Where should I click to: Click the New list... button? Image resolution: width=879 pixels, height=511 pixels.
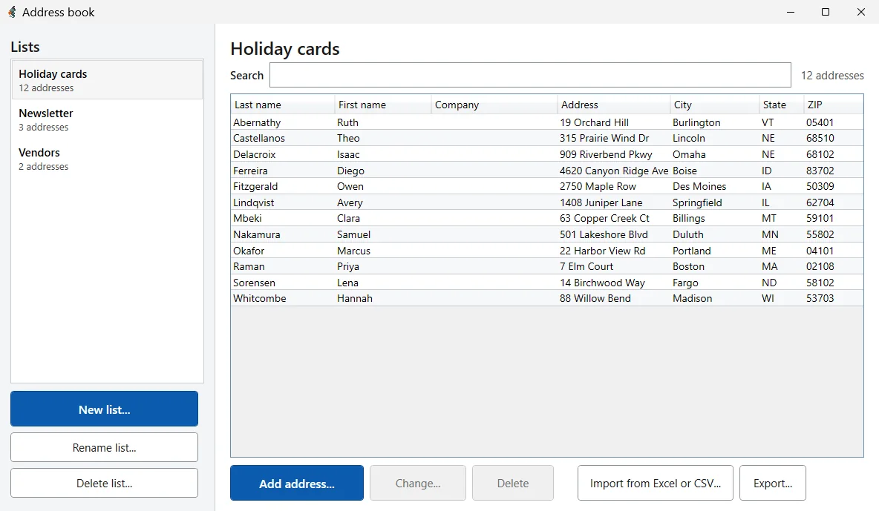click(104, 409)
